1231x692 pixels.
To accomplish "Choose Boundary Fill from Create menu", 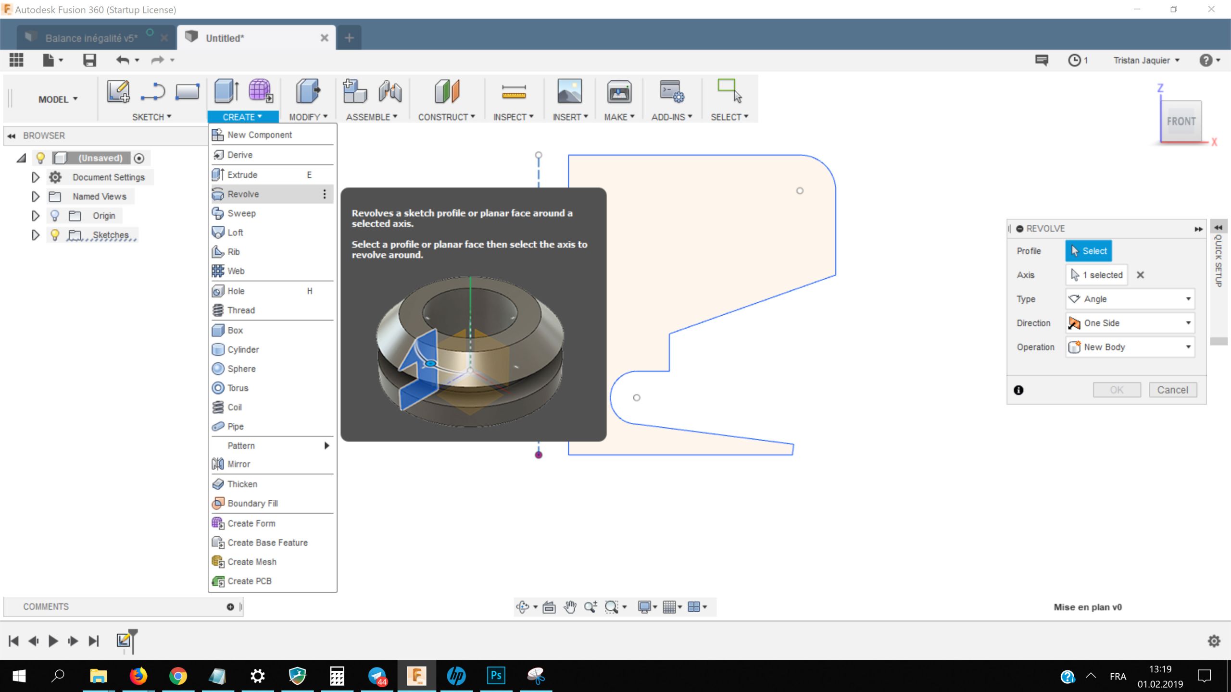I will pyautogui.click(x=272, y=503).
